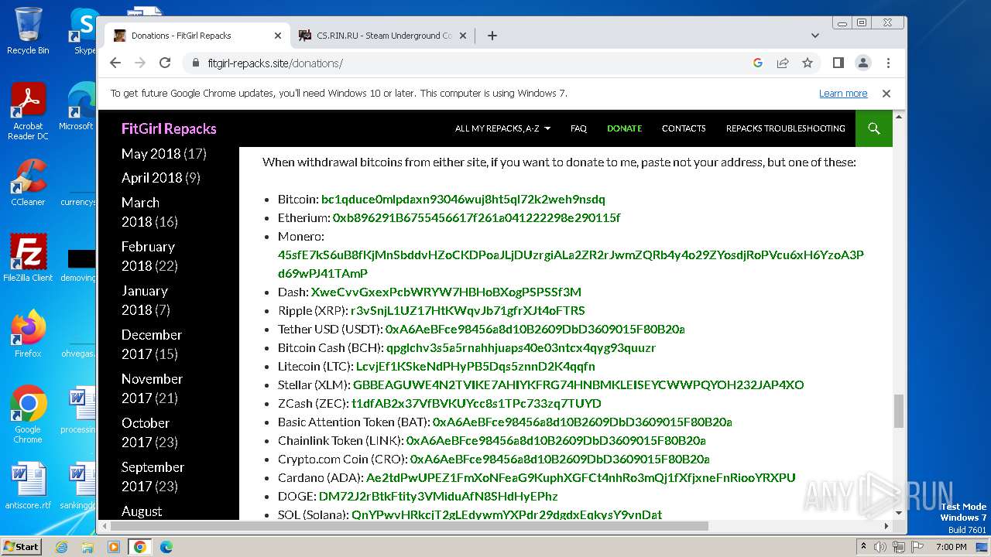Click the scrollbar down arrow

coord(899,513)
